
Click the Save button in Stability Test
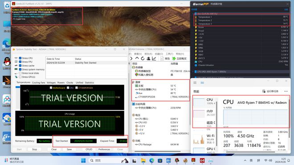coord(69,149)
